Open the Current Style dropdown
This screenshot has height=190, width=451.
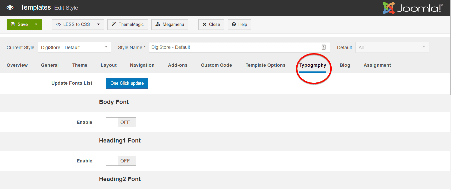click(x=74, y=47)
